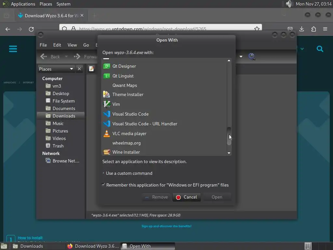
Task: Open Places menu in top panel
Action: coord(46,4)
